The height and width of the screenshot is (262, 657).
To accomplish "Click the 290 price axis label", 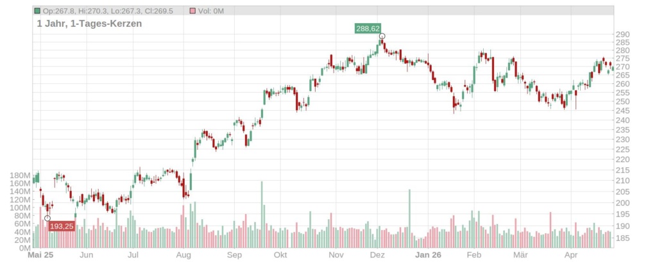I will (x=624, y=35).
